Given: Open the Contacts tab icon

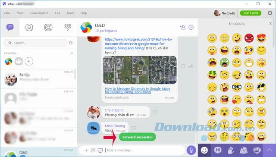Looking at the screenshot, I should pyautogui.click(x=29, y=27).
